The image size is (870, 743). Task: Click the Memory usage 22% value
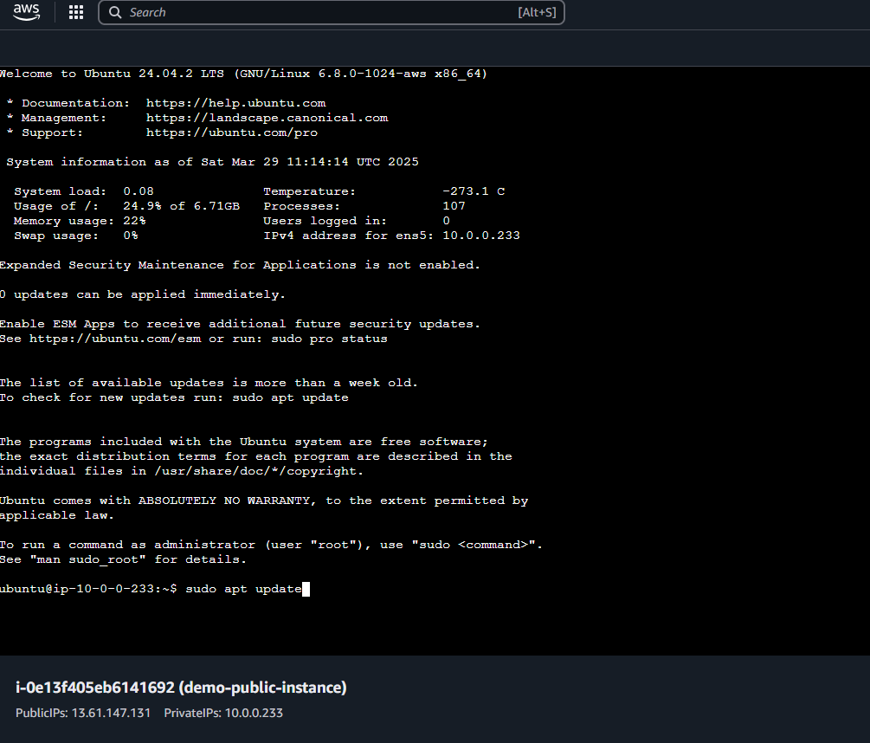134,221
